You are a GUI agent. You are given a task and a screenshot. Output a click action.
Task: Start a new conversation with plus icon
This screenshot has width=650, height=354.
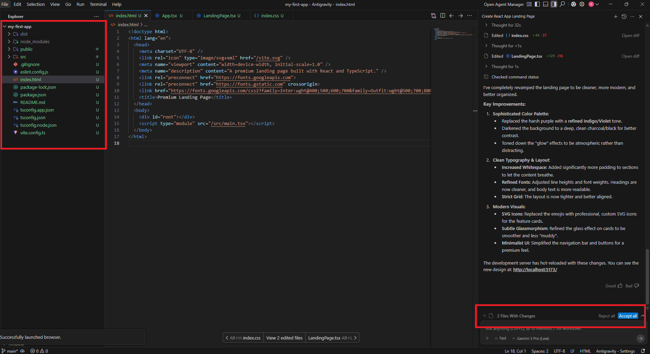click(x=615, y=16)
